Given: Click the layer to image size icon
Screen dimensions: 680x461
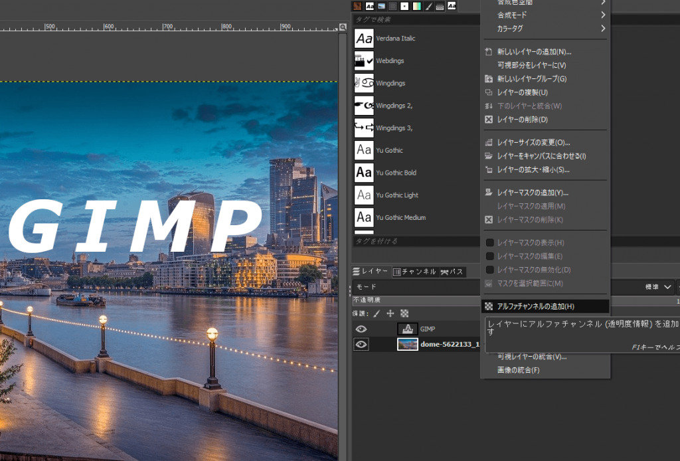Looking at the screenshot, I should pyautogui.click(x=489, y=156).
